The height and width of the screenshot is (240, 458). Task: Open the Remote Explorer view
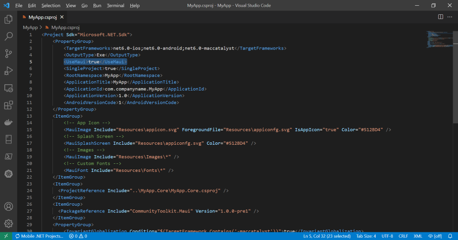(x=8, y=88)
